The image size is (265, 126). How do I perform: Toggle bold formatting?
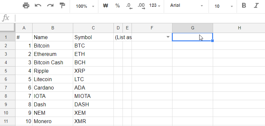(x=244, y=5)
